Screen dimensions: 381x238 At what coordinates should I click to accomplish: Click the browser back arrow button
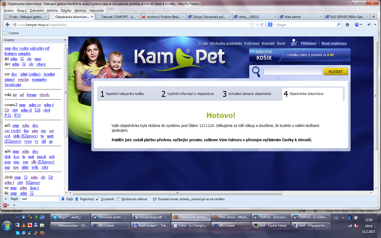pyautogui.click(x=8, y=25)
